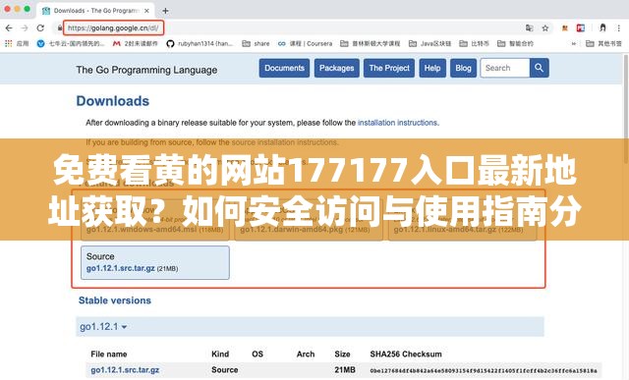Screen dimensions: 629x380
Task: Select the Downloads - The Go Programming tab
Action: pos(95,11)
